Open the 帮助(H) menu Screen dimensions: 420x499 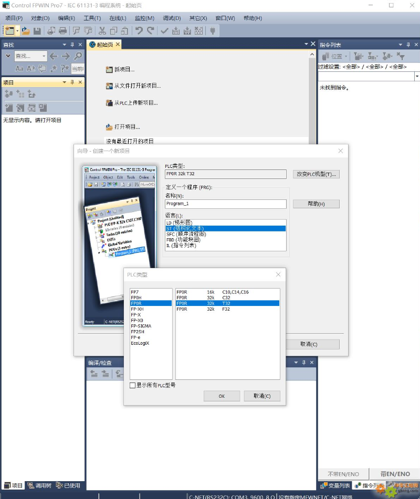[253, 18]
